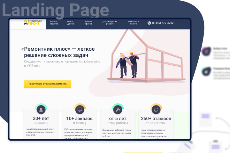Open the Ремонт квартир menu item

54,23
